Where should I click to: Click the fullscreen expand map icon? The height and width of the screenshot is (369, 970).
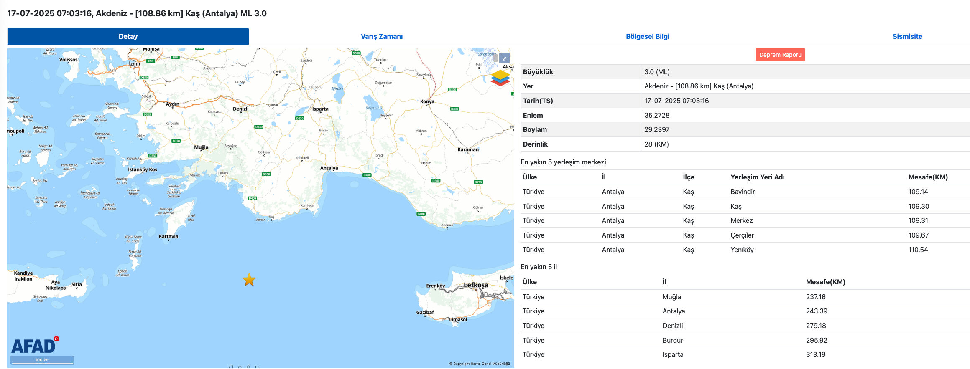(x=504, y=58)
